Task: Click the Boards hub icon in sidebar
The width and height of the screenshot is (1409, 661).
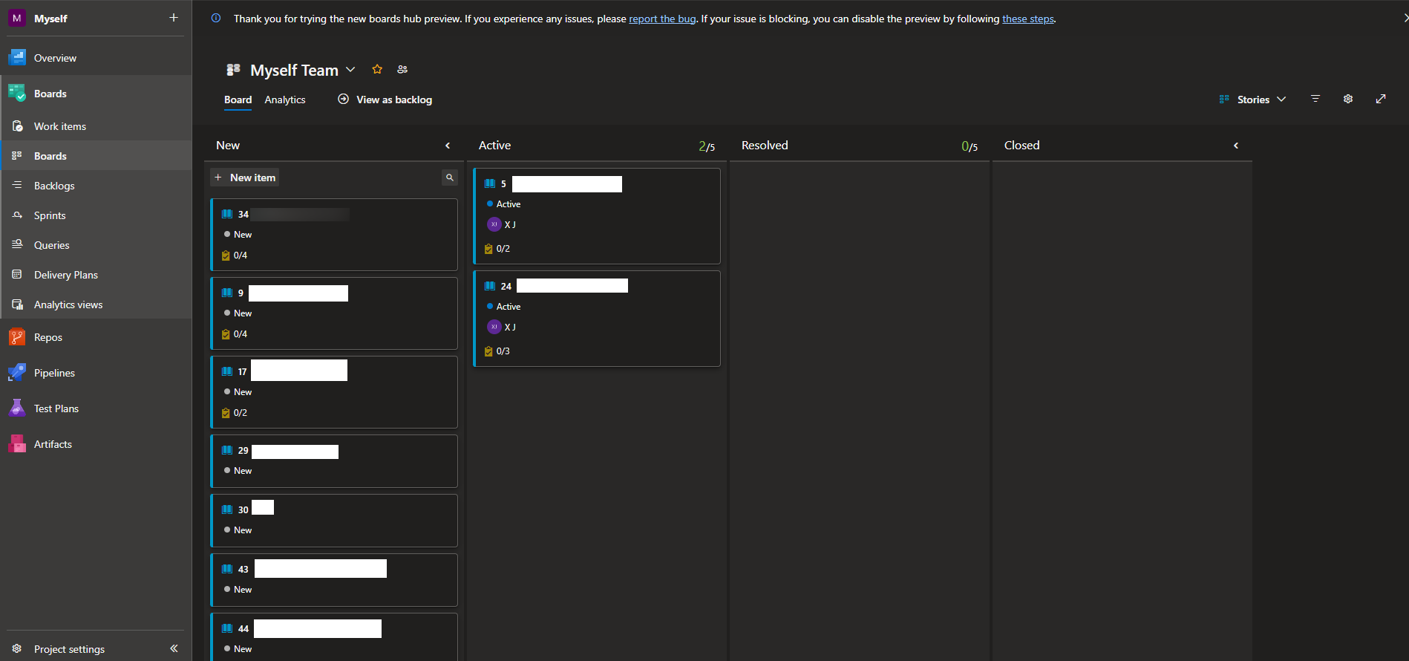Action: click(17, 94)
